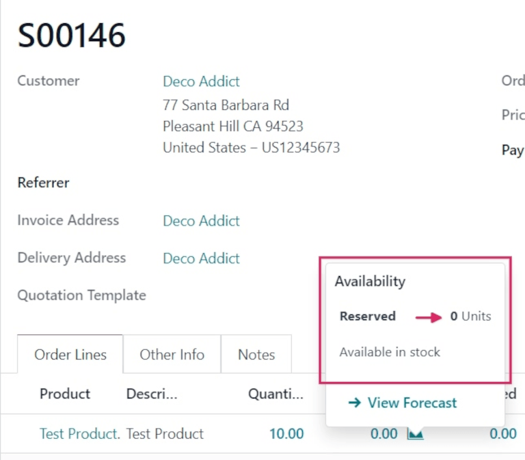Open the Customer Deco Addict link

(201, 81)
